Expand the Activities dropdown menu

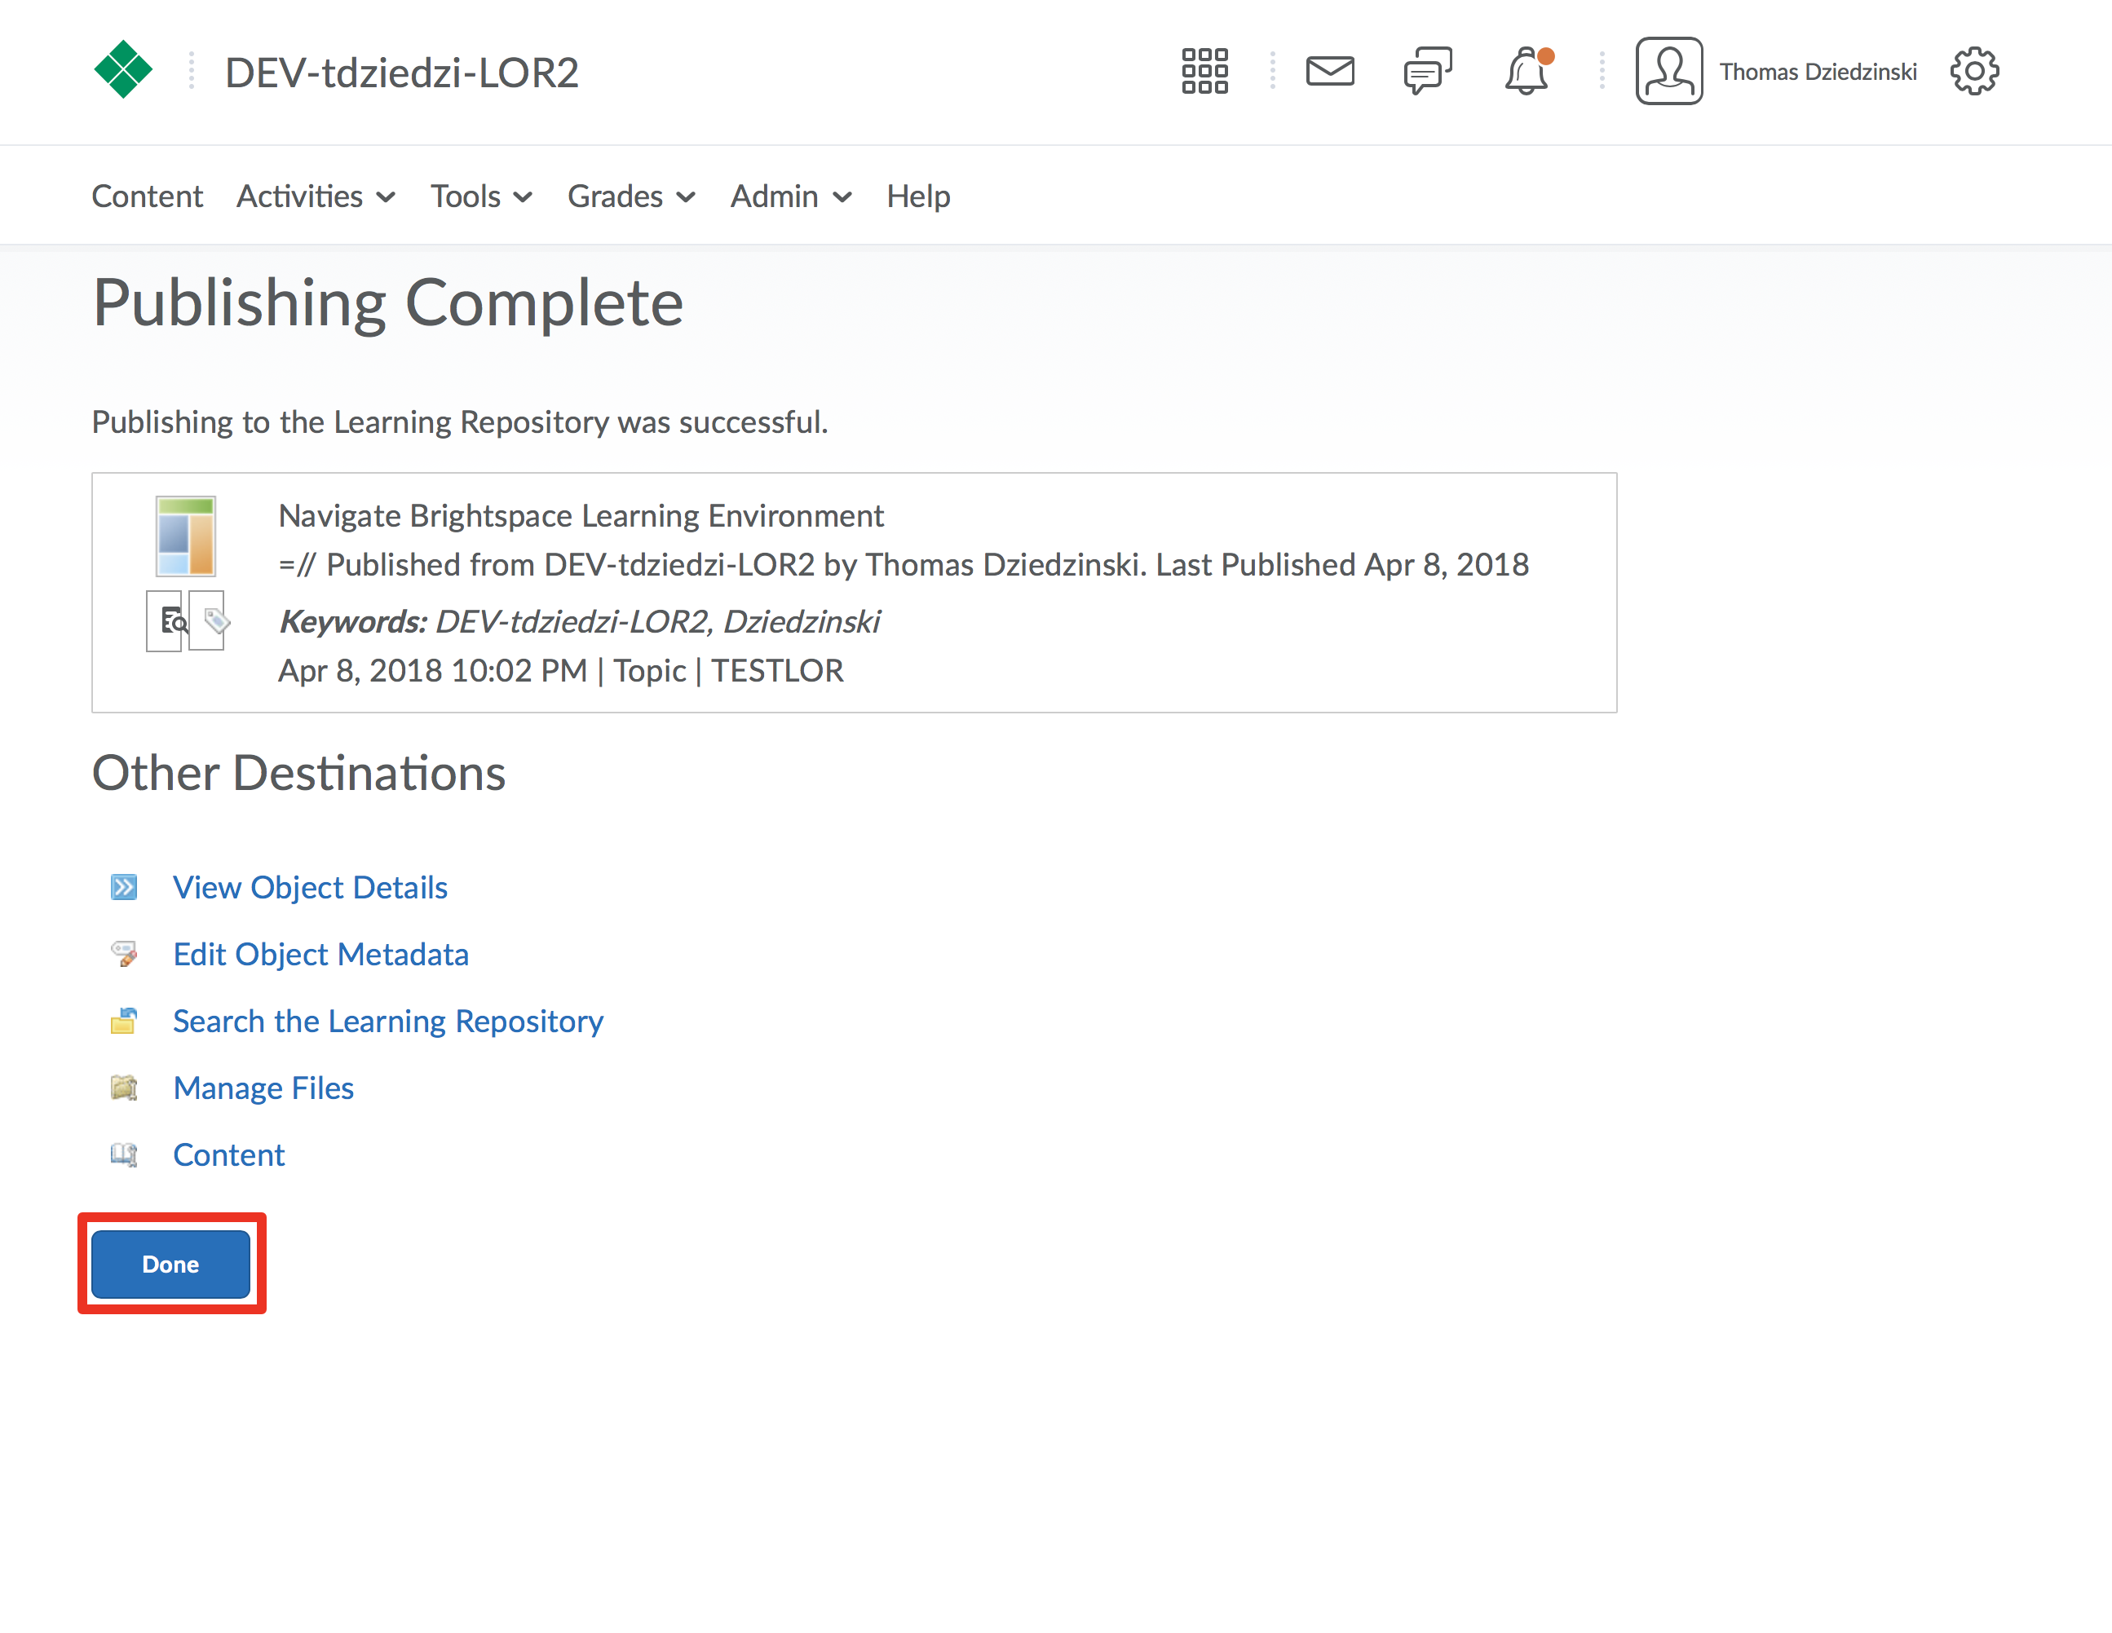316,196
